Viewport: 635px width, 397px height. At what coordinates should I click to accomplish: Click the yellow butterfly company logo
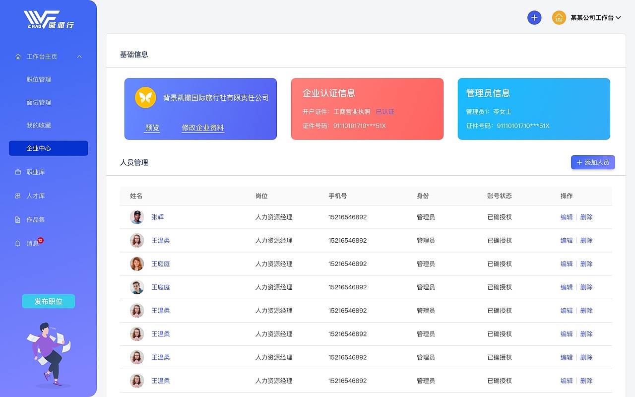click(x=145, y=97)
